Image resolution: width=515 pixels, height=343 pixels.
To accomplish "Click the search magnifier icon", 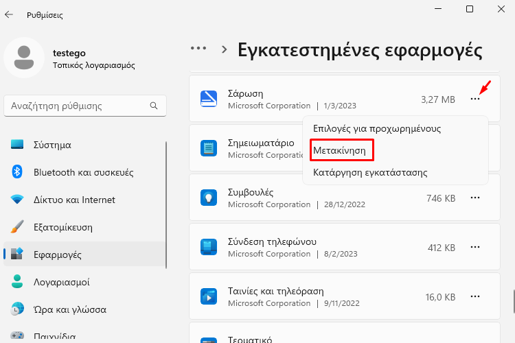I will (154, 106).
